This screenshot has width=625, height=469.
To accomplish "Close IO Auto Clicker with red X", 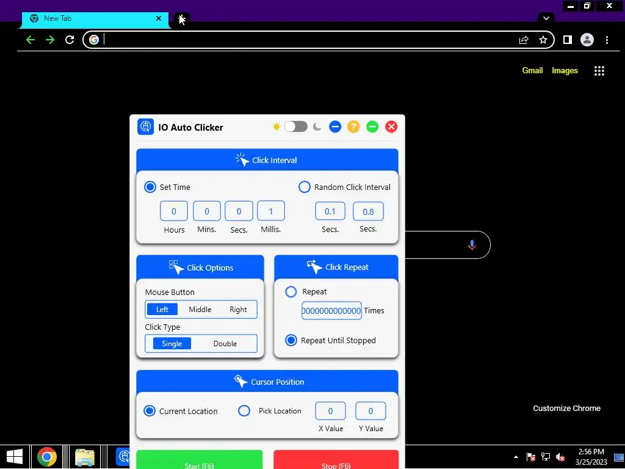I will (391, 127).
